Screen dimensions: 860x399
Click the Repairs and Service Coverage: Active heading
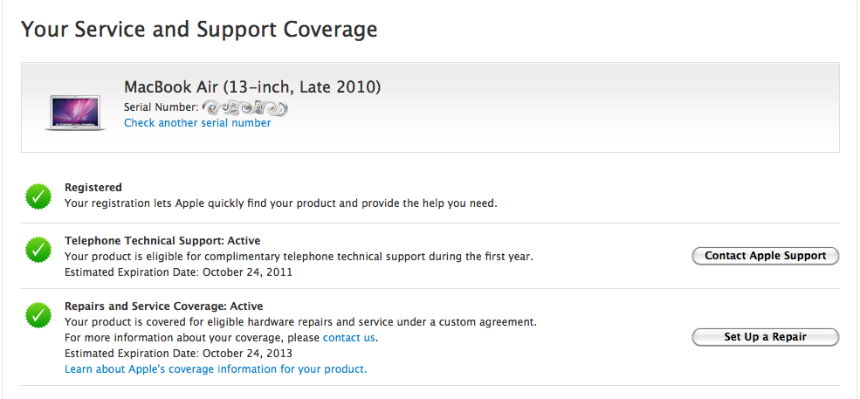(163, 306)
